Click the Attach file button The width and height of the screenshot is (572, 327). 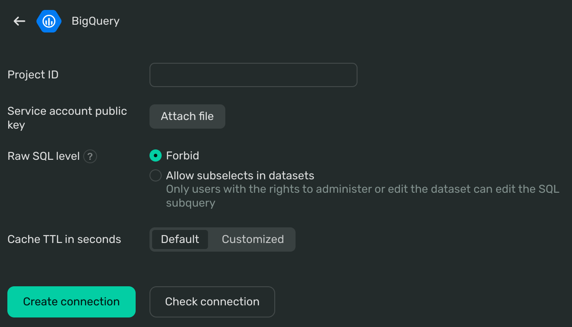(x=187, y=117)
